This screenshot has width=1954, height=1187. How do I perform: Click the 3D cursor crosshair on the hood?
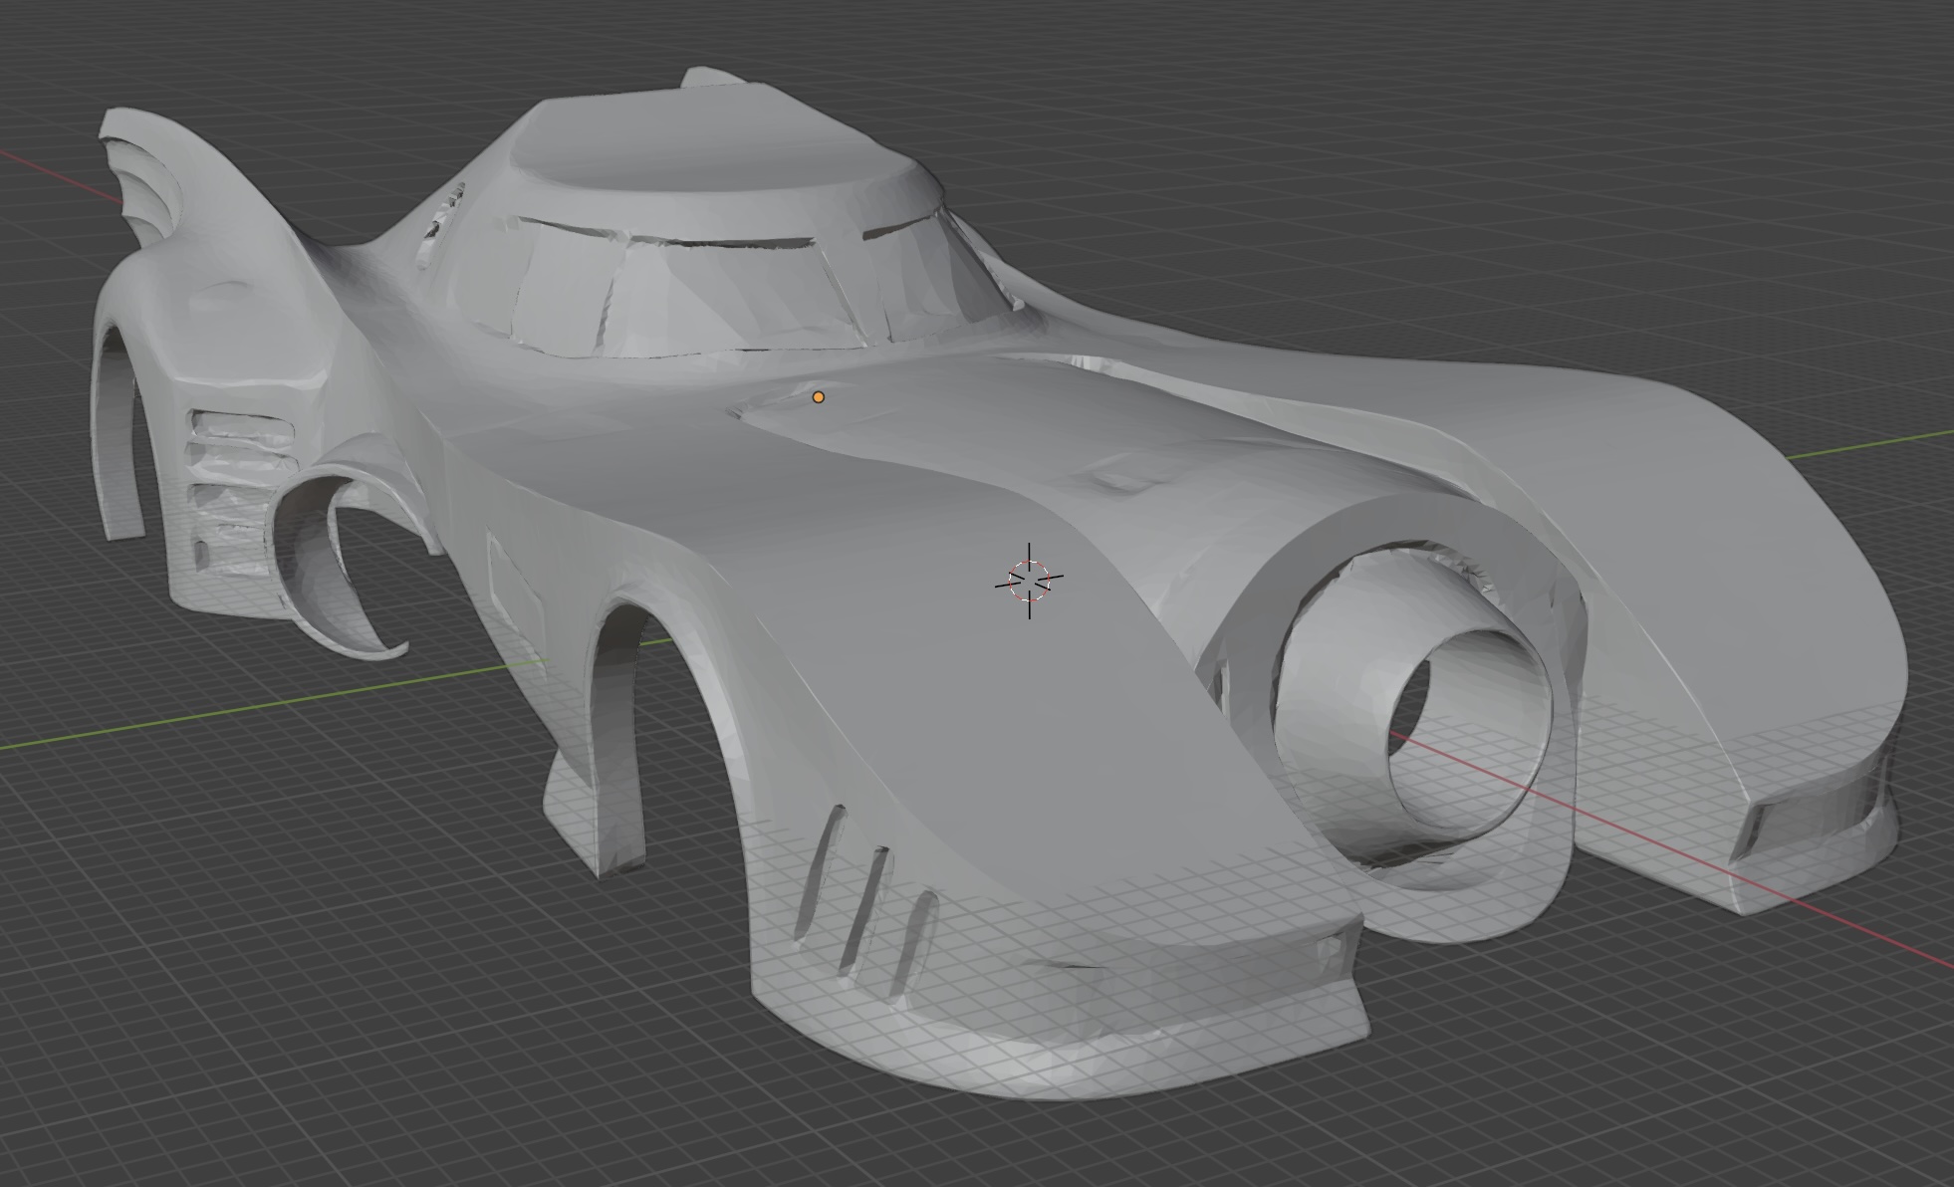pyautogui.click(x=1029, y=582)
